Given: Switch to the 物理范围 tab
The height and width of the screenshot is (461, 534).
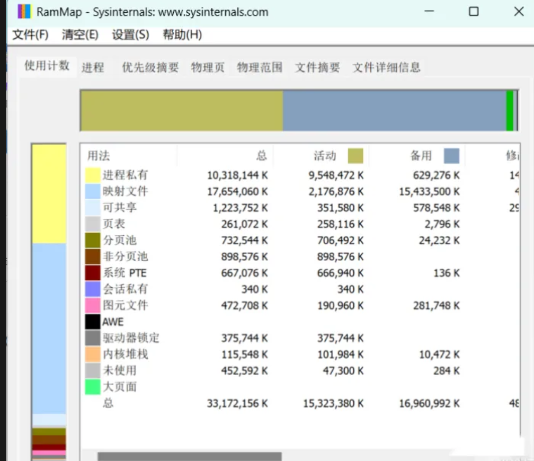Looking at the screenshot, I should (260, 67).
